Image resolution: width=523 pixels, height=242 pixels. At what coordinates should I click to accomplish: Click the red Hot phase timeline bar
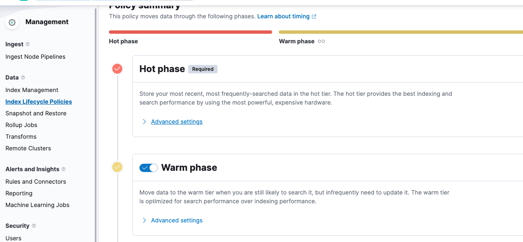190,32
